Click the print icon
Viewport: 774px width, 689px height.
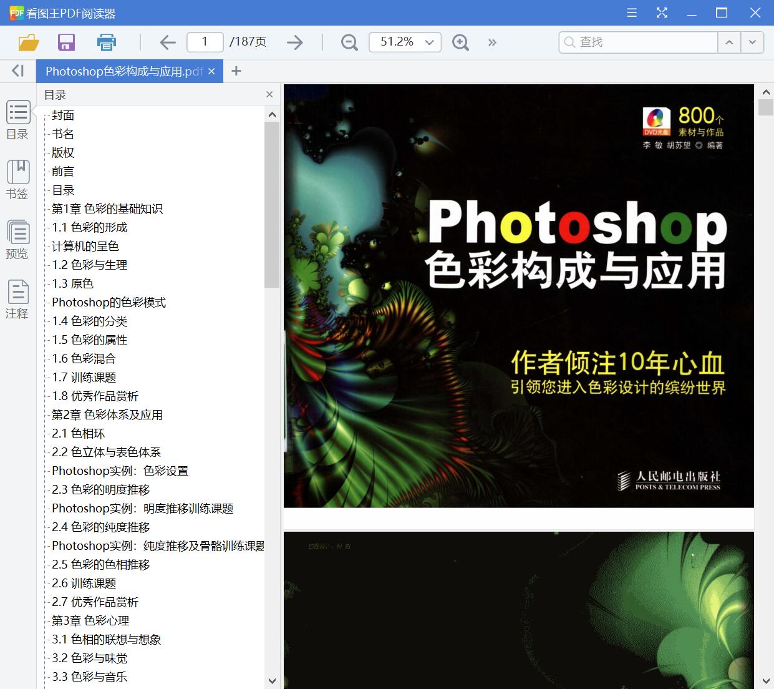tap(107, 42)
